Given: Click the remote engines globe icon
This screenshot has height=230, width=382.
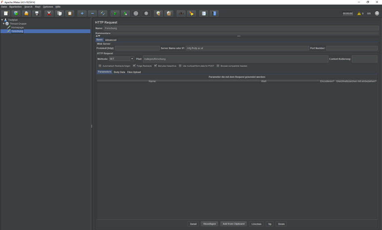Looking at the screenshot, I should pyautogui.click(x=377, y=13).
